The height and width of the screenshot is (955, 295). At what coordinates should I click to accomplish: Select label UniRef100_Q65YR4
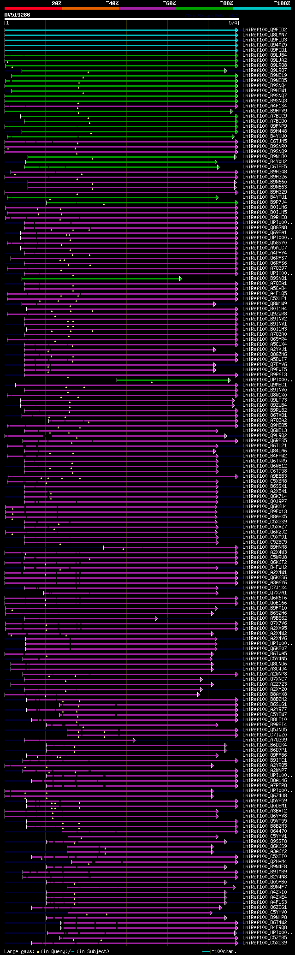(x=265, y=339)
